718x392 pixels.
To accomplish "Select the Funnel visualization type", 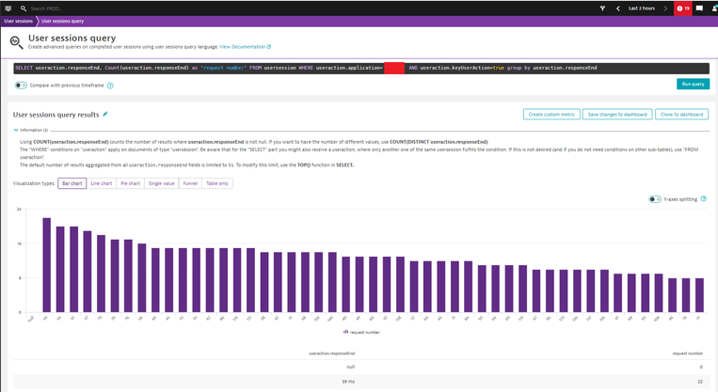I will pos(190,183).
